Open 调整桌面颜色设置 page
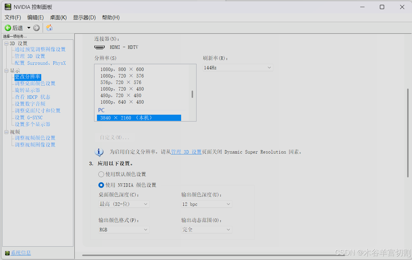 35,83
